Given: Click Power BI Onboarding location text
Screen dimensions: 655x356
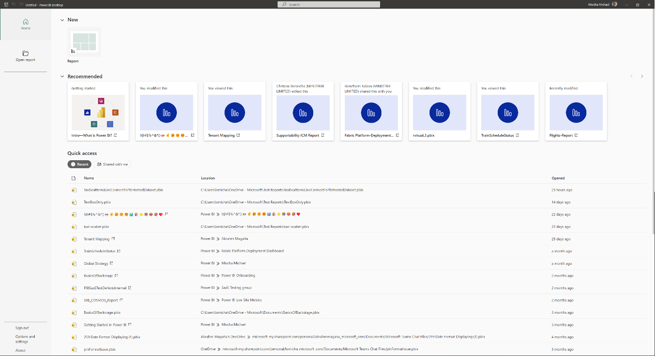Looking at the screenshot, I should (238, 275).
